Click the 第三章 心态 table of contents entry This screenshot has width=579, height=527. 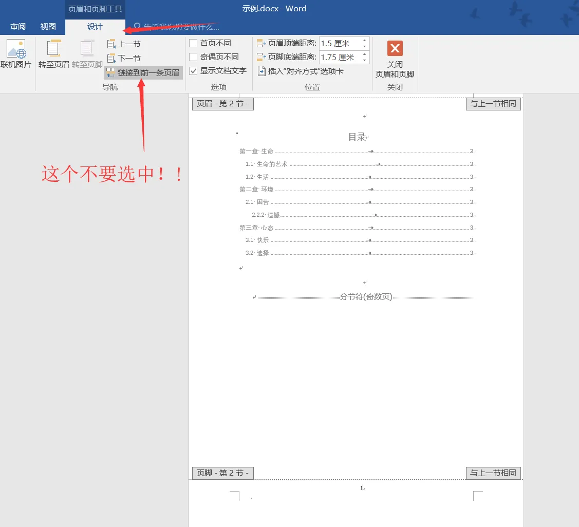(x=256, y=228)
